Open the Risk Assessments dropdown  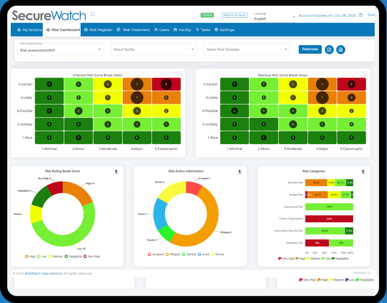pos(99,49)
